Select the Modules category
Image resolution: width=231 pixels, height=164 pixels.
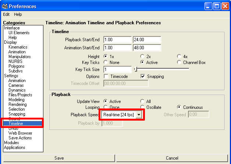(x=11, y=143)
